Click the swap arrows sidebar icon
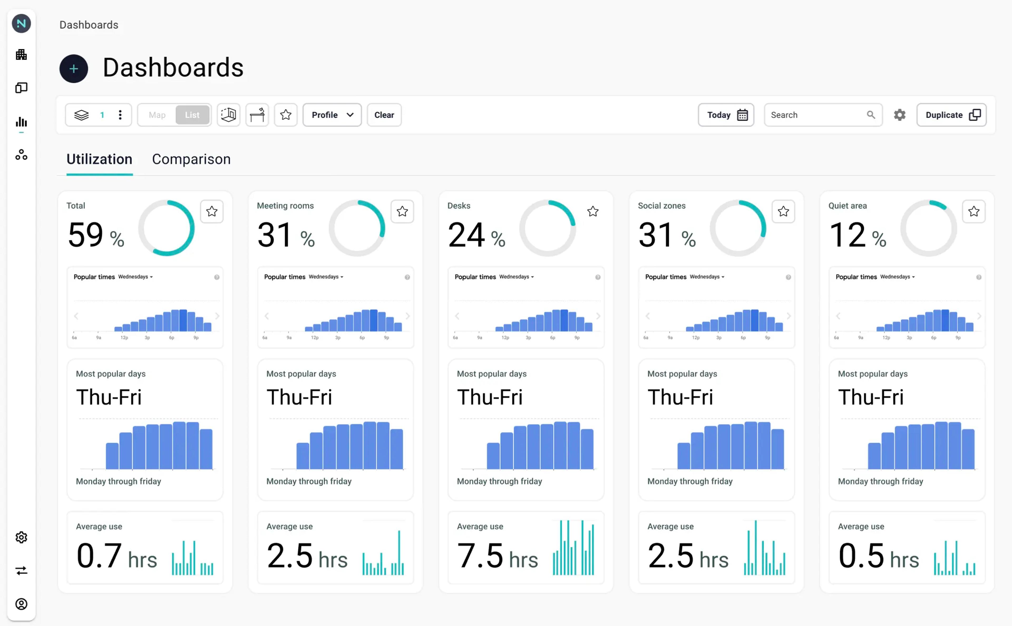1012x626 pixels. (x=21, y=570)
